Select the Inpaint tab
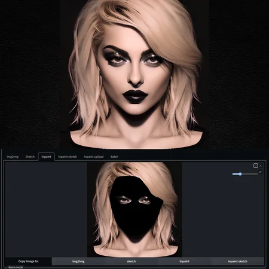The width and height of the screenshot is (269, 269). click(x=46, y=157)
